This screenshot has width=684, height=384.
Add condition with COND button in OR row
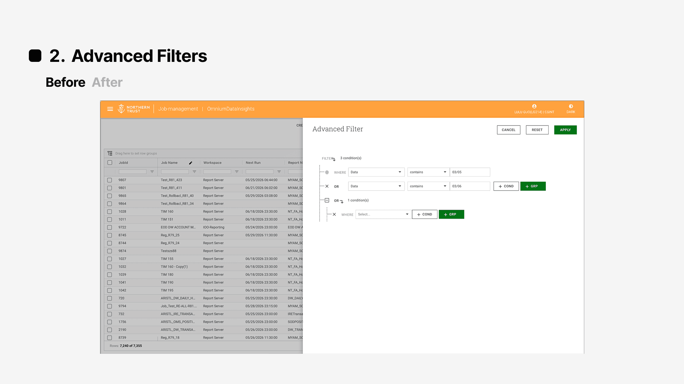tap(506, 186)
